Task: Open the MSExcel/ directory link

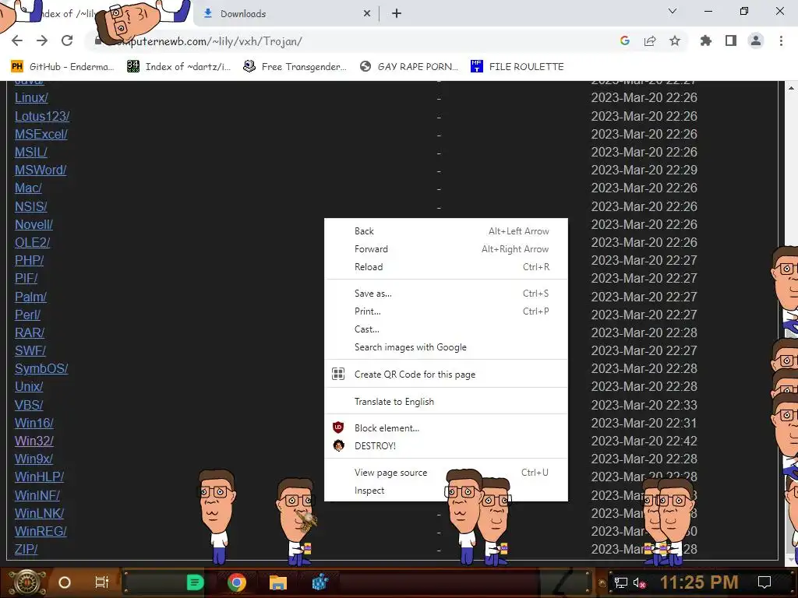Action: pos(41,134)
